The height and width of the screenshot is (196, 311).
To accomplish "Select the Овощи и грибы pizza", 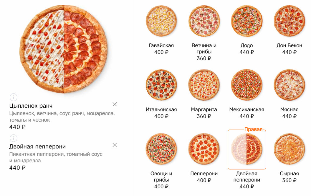I will click(x=161, y=149).
